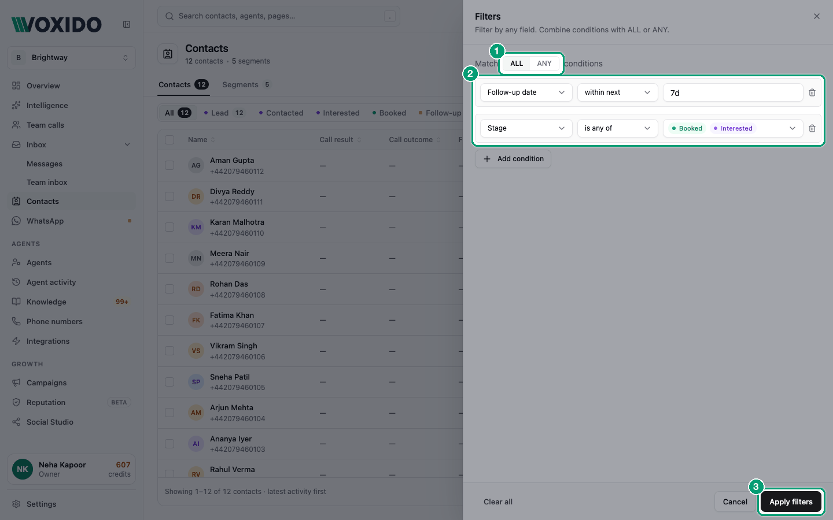Select the Contacts tab
833x520 pixels.
[183, 84]
